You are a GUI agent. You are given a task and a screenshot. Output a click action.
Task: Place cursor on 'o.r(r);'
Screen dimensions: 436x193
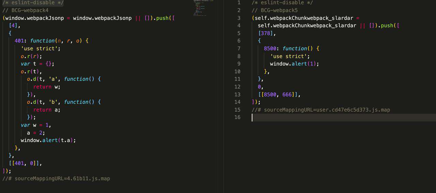point(31,56)
